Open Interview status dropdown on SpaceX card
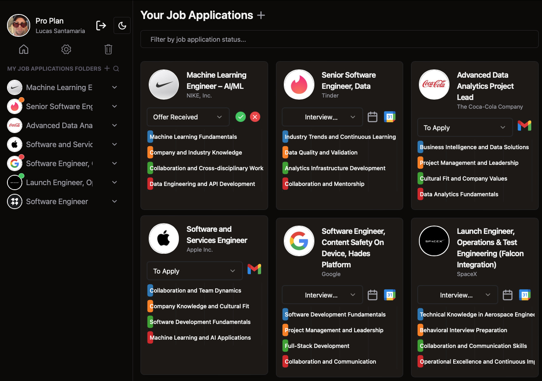Screen dimensions: 542x381 pyautogui.click(x=458, y=295)
